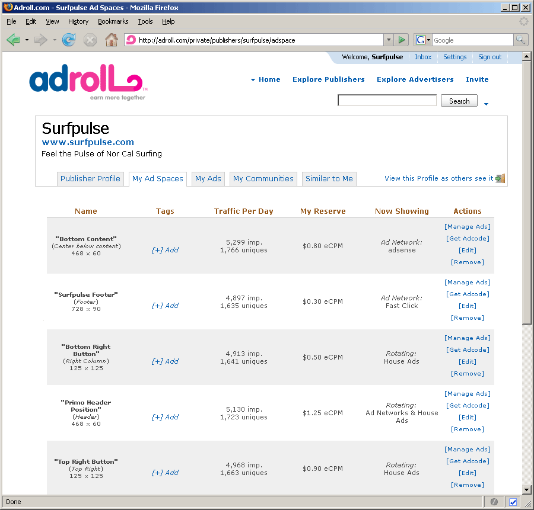Open the Tools menu
Viewport: 534px width, 510px height.
click(145, 21)
